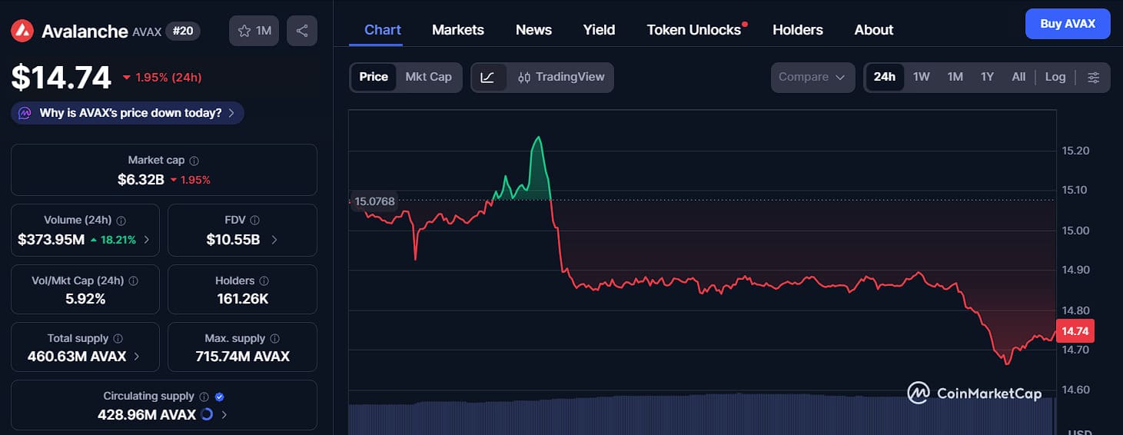The image size is (1123, 435).
Task: Switch to the Markets tab
Action: 458,30
